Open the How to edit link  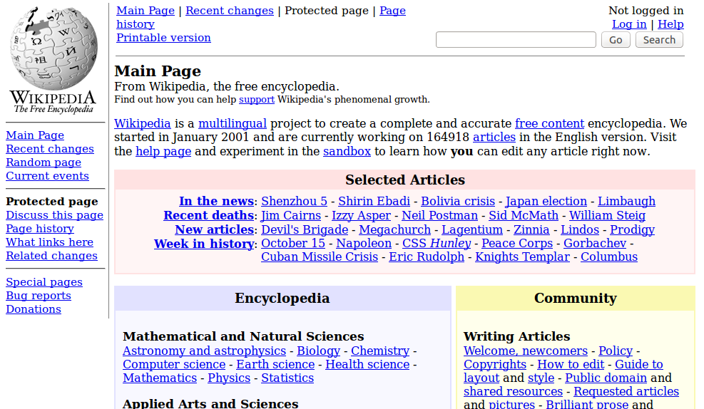pos(571,365)
